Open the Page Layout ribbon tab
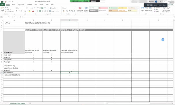 (x=21, y=5)
